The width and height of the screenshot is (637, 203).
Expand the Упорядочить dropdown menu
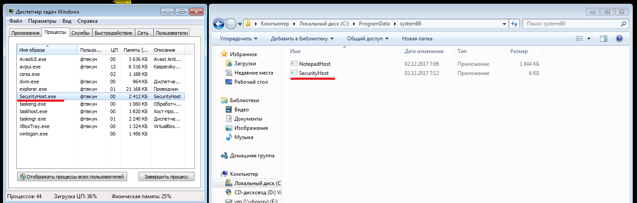tap(238, 39)
